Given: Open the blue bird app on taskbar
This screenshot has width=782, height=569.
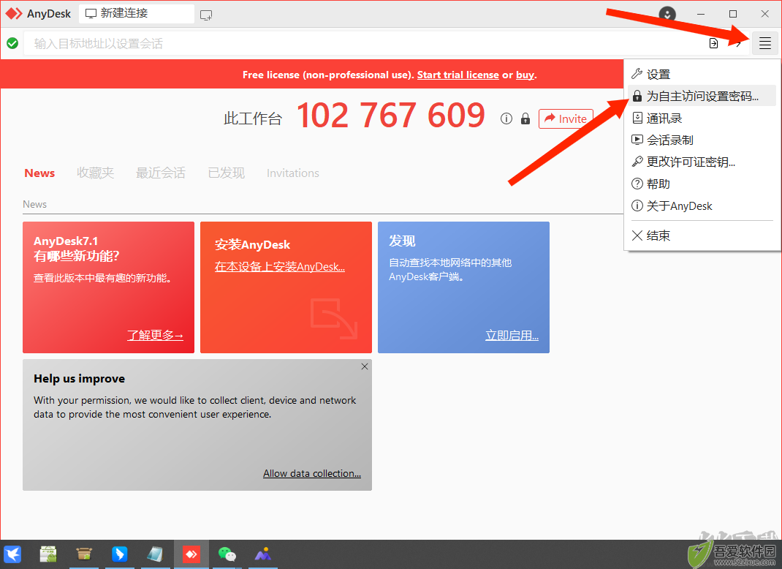Looking at the screenshot, I should pos(12,554).
